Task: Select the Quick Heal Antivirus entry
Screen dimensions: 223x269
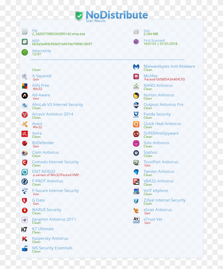Action: tap(162, 124)
